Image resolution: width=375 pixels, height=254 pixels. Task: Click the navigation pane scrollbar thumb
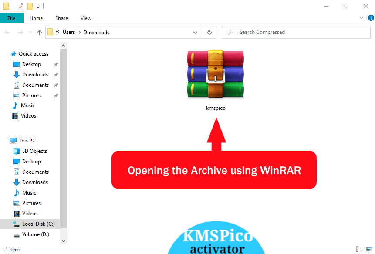coord(64,139)
